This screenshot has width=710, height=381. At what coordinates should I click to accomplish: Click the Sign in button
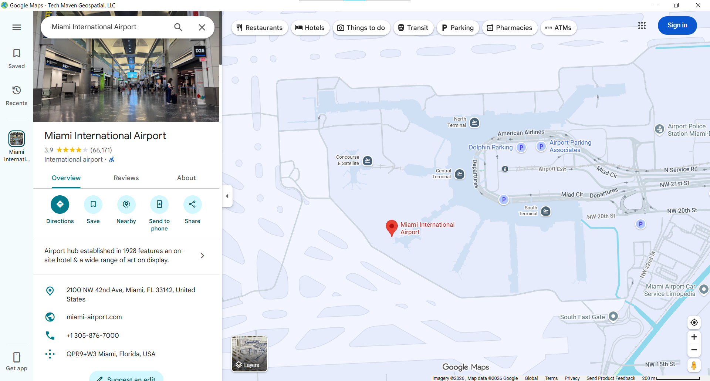[677, 26]
